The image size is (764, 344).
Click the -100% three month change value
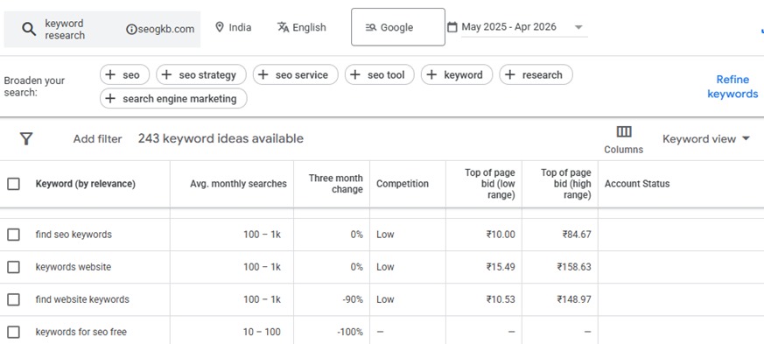click(x=350, y=333)
